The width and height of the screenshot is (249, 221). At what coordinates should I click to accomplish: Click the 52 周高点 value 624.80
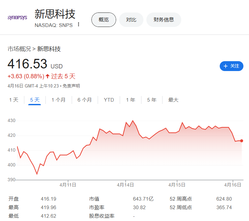point(224,199)
